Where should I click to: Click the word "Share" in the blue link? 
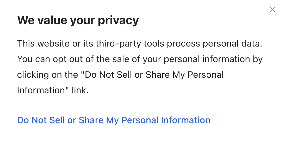[x=91, y=120]
